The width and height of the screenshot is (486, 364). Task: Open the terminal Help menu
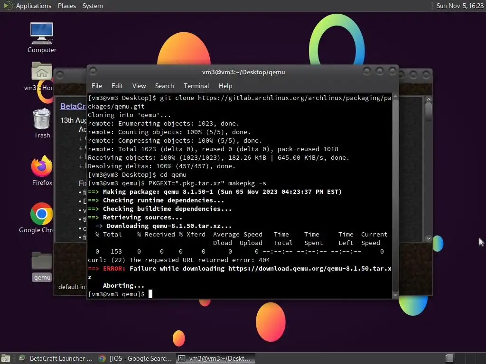tap(225, 86)
